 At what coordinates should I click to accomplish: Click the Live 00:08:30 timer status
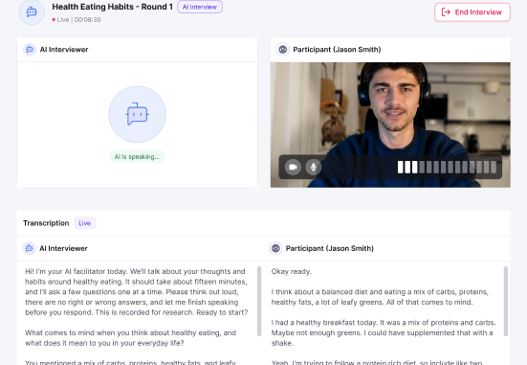(x=77, y=19)
